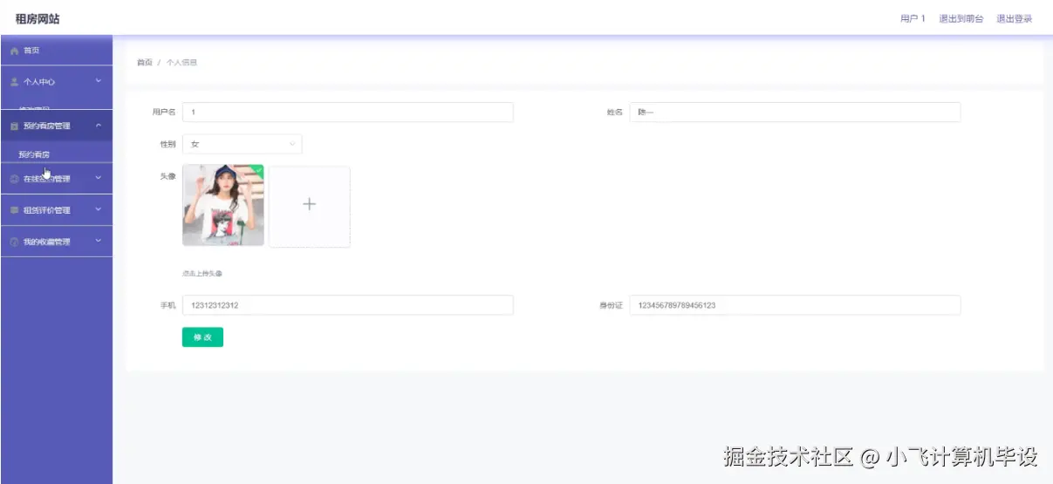Click the plus icon to upload avatar

309,205
